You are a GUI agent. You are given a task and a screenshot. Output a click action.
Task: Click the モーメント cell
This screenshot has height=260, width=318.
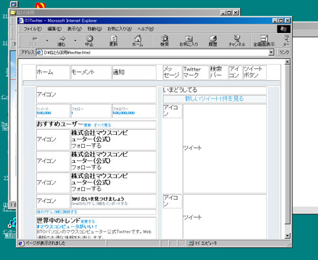pos(91,72)
